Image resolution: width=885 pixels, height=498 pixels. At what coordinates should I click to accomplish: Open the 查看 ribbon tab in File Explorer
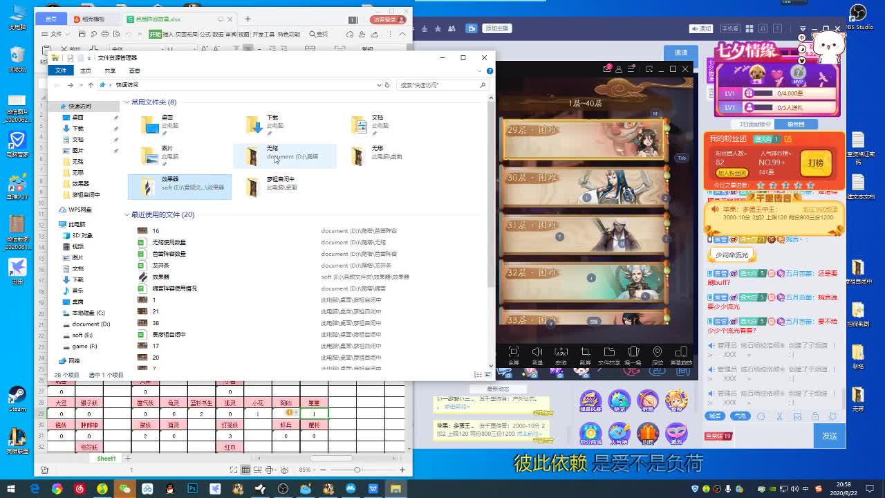pyautogui.click(x=135, y=71)
